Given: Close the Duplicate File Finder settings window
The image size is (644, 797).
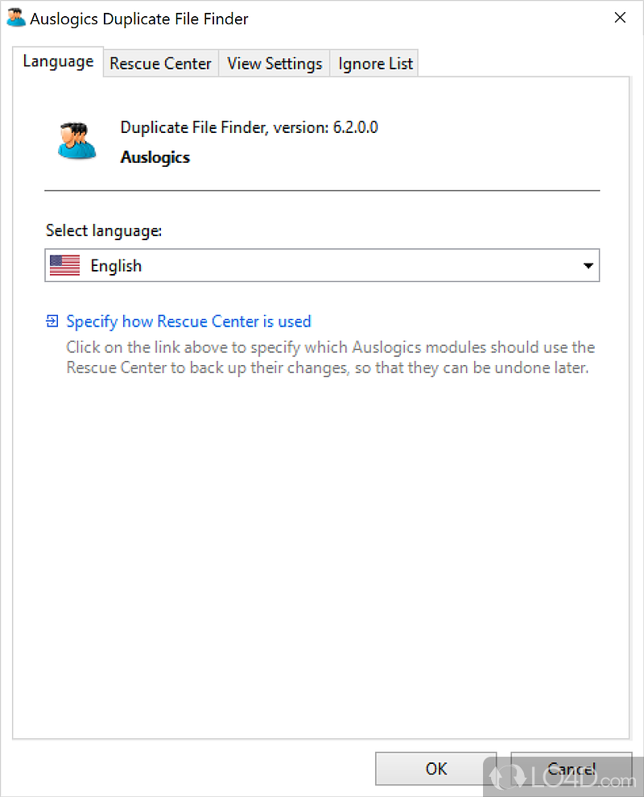Looking at the screenshot, I should [x=619, y=18].
